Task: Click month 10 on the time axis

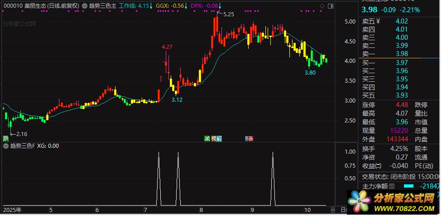Action: [x=307, y=210]
